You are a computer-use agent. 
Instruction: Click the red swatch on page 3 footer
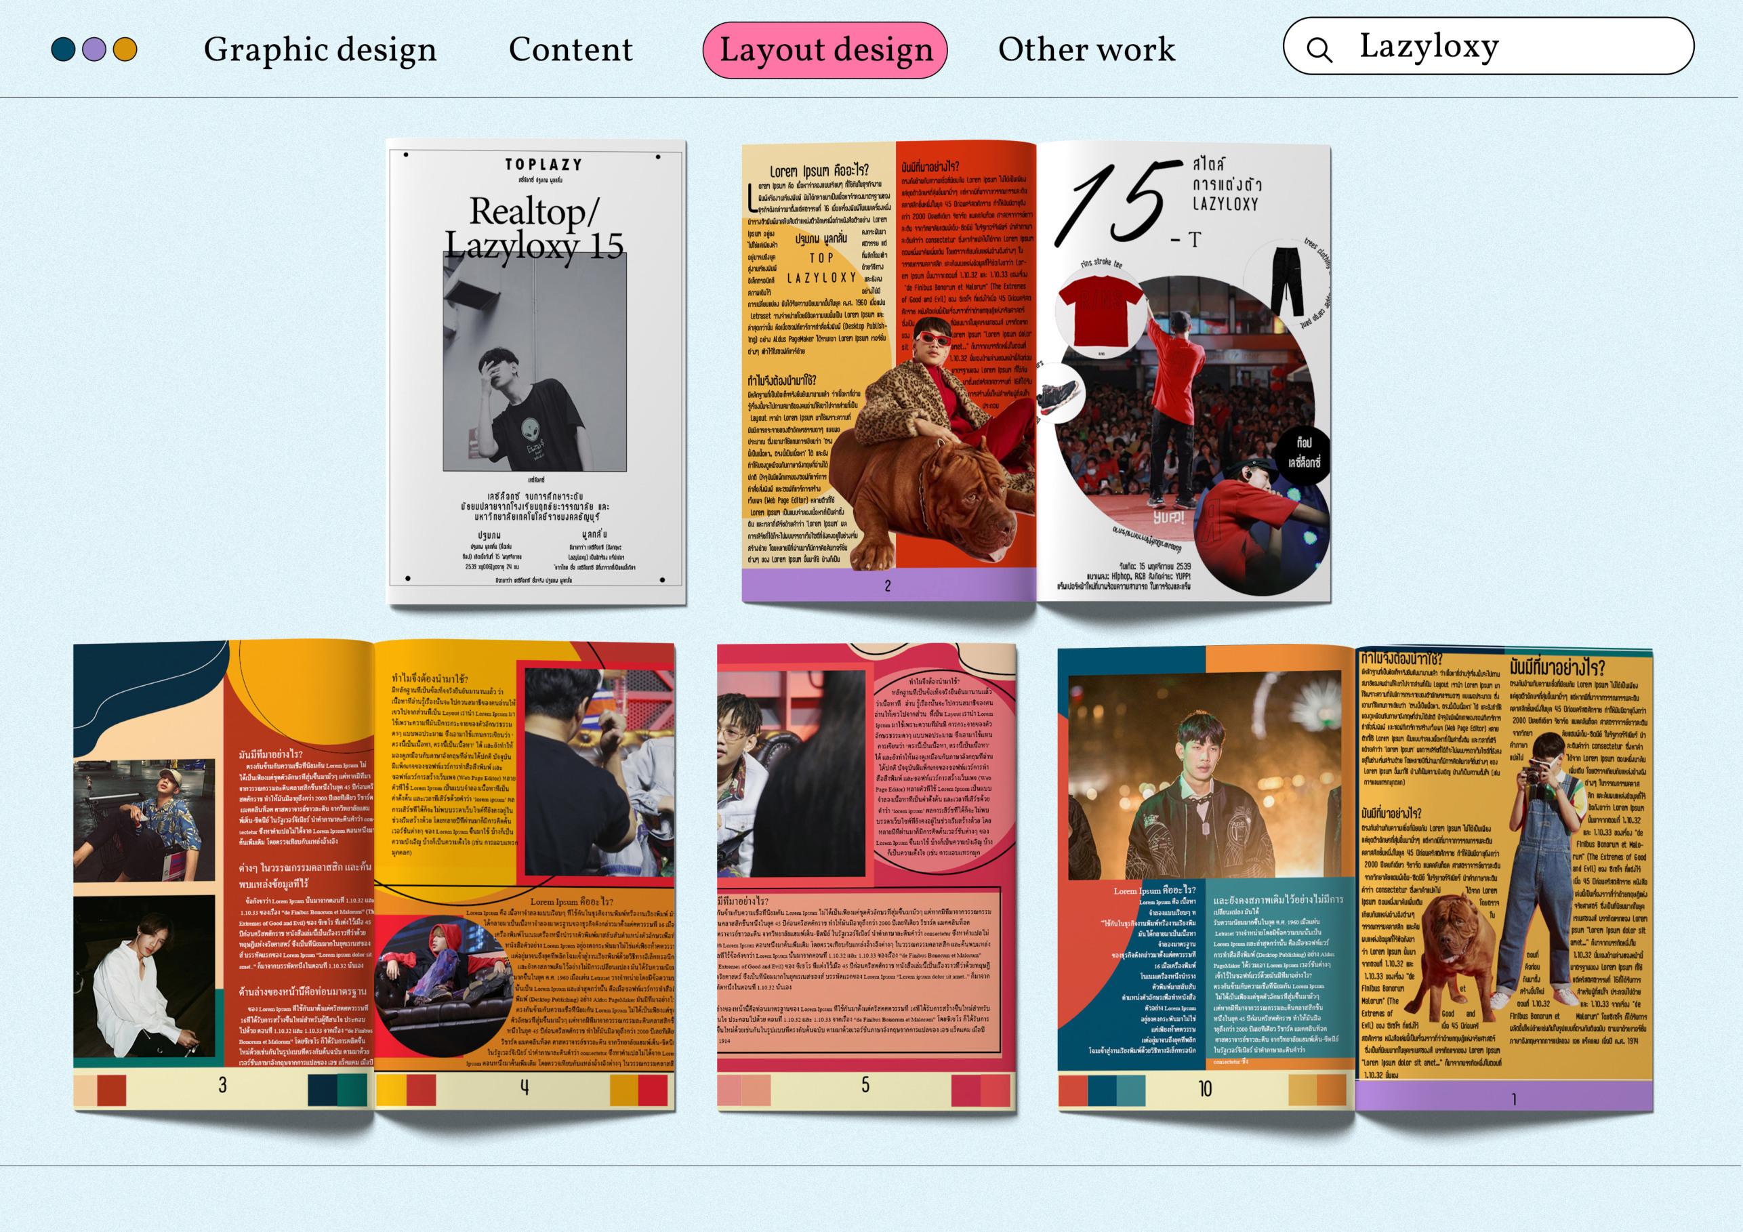[x=111, y=1090]
